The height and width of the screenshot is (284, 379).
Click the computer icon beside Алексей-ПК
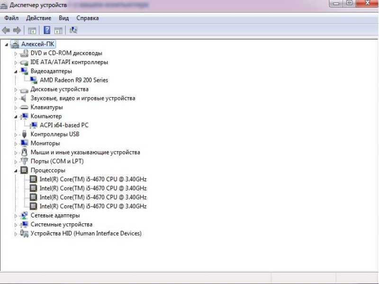pyautogui.click(x=15, y=44)
